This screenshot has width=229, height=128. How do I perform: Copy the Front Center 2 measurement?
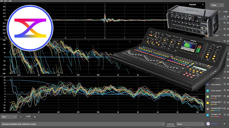(x=225, y=90)
